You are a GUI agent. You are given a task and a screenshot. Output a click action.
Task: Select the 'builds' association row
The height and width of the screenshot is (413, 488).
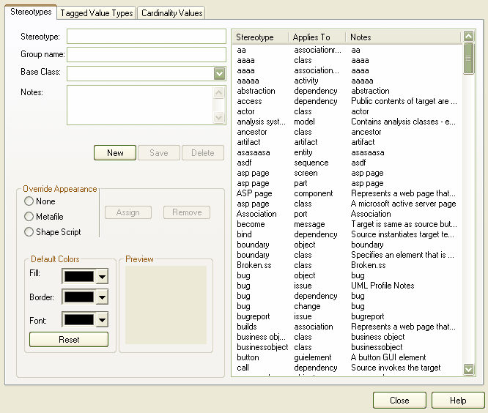tap(347, 327)
